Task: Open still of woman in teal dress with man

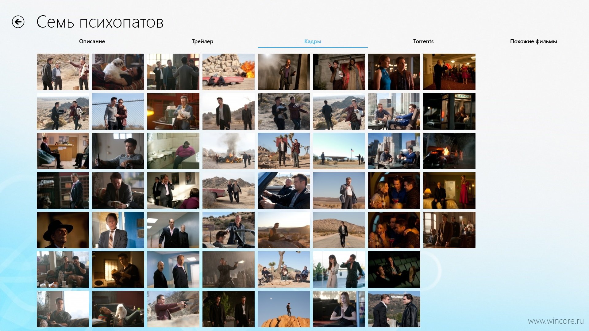Action: pos(394,72)
